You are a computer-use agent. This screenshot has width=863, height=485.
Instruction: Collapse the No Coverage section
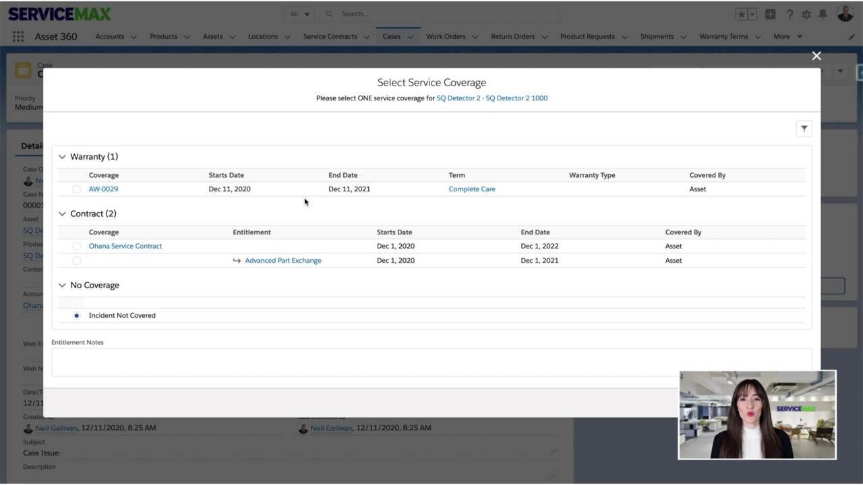point(62,286)
